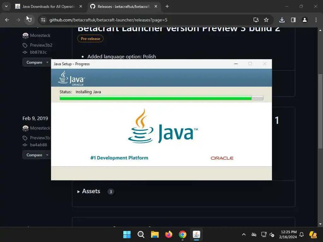This screenshot has height=242, width=323.
Task: Click scrollbar down arrow of the page
Action: coord(320,224)
